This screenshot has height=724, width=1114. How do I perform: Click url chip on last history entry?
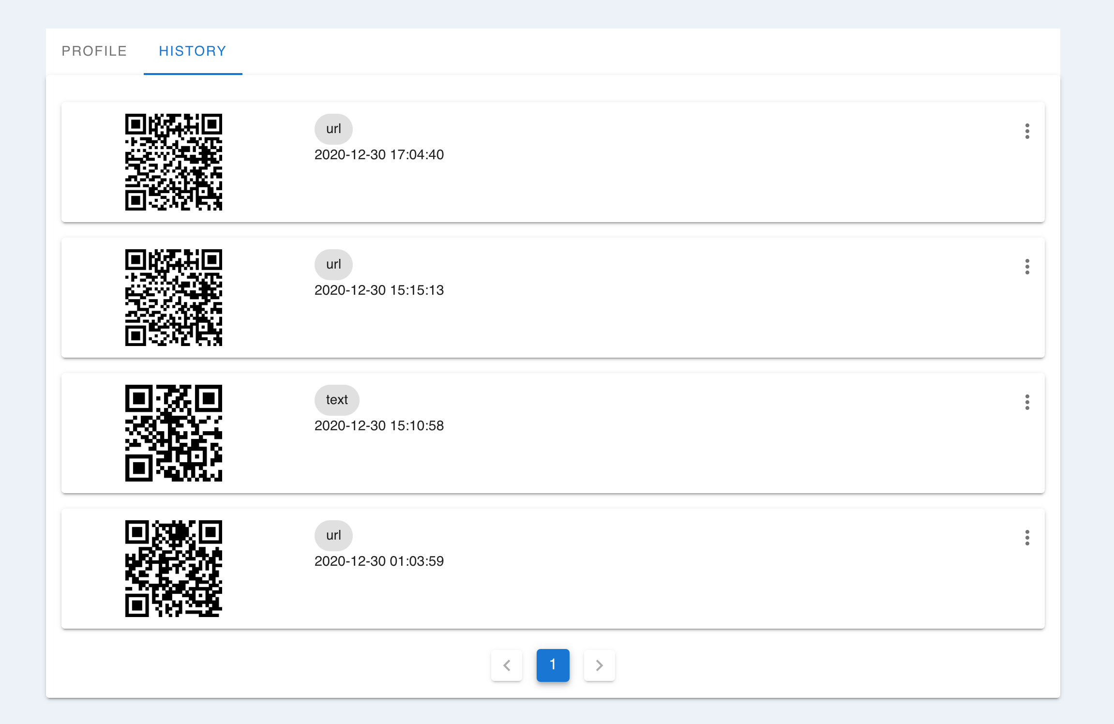333,536
